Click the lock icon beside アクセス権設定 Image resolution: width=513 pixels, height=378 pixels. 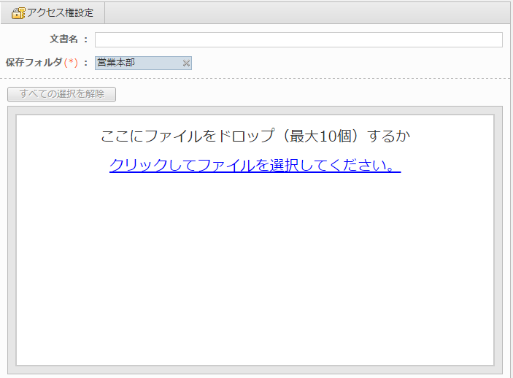tap(18, 13)
